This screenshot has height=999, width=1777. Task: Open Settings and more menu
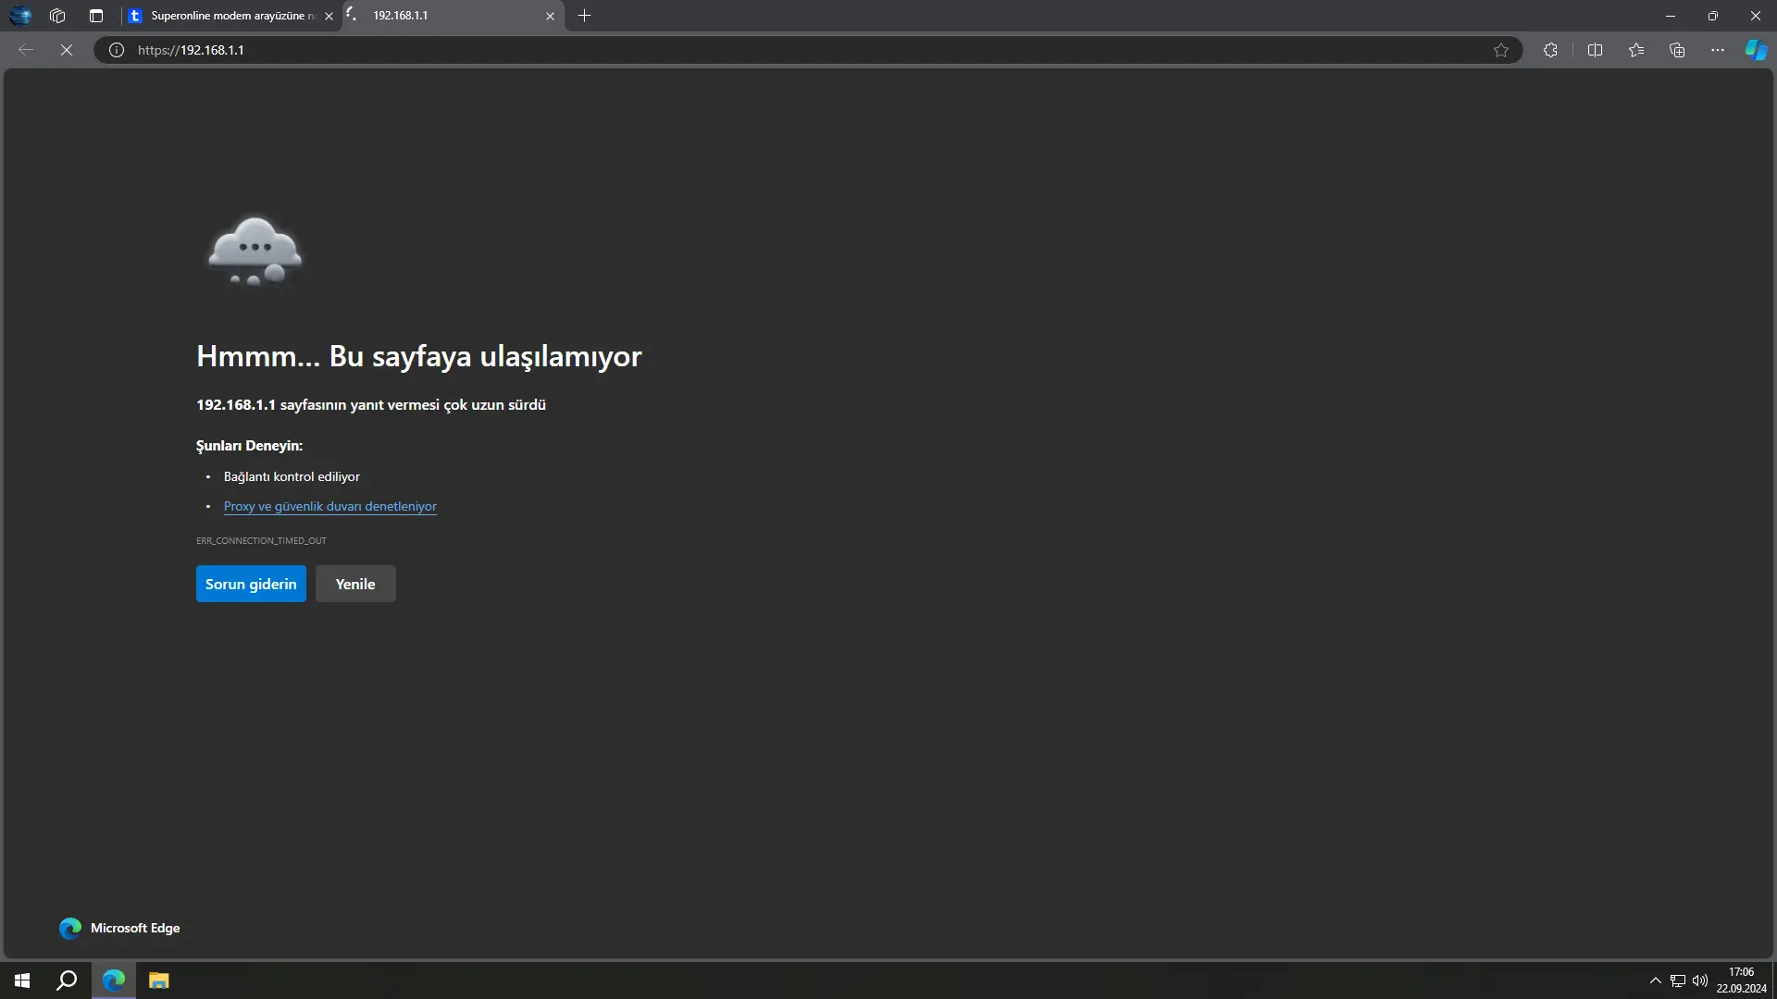(1718, 50)
